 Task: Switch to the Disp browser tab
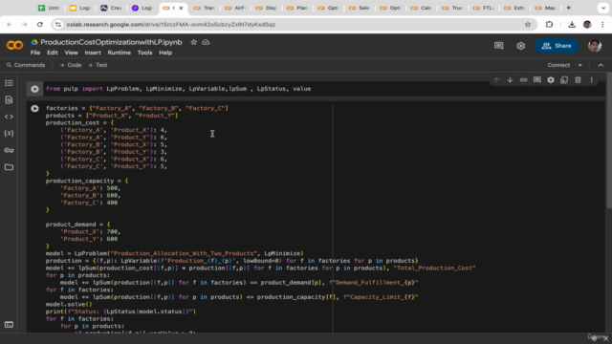coord(266,8)
